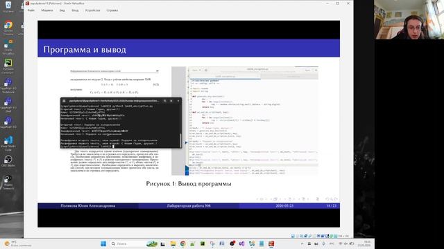The height and width of the screenshot is (249, 444).
Task: Open Visual Studio icon in taskbar
Action: [x=241, y=243]
